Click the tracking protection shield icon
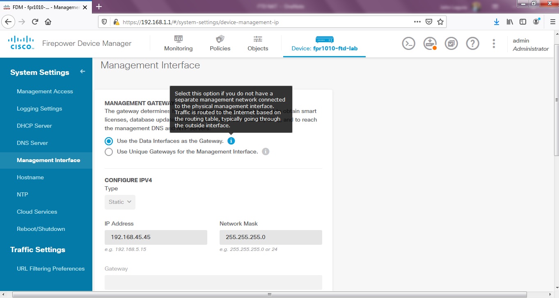The height and width of the screenshot is (298, 559). [104, 22]
